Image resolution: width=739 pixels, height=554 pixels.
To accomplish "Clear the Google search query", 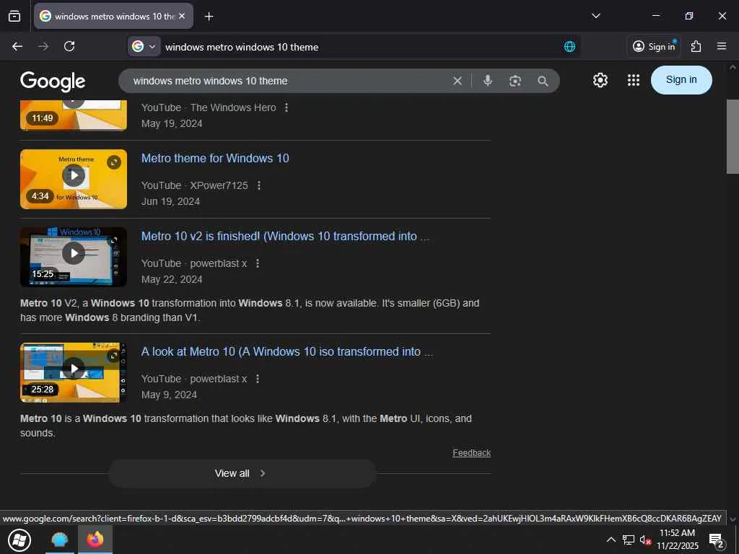I will pos(457,81).
